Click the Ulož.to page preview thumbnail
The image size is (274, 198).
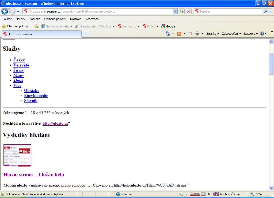click(x=17, y=155)
